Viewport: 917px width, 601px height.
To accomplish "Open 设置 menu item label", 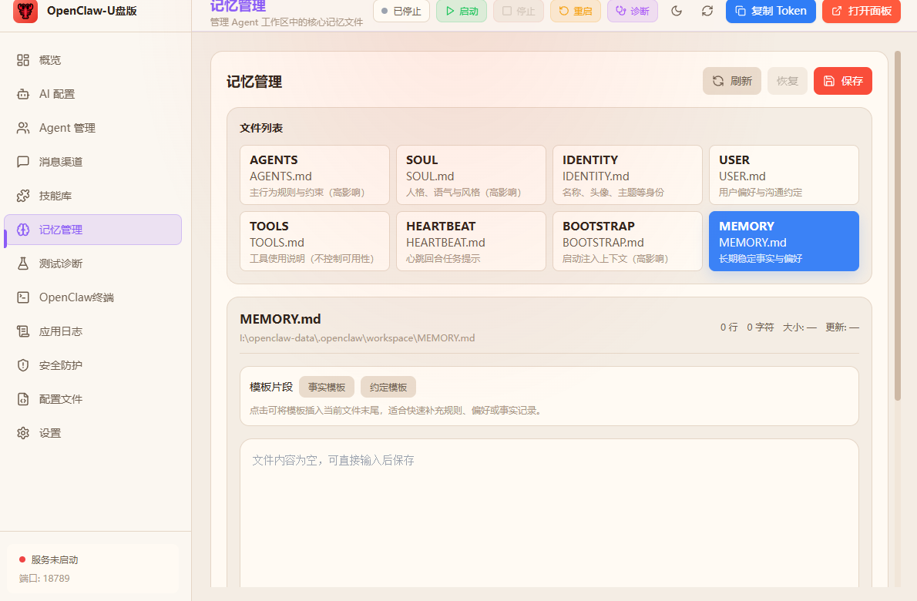I will click(50, 433).
